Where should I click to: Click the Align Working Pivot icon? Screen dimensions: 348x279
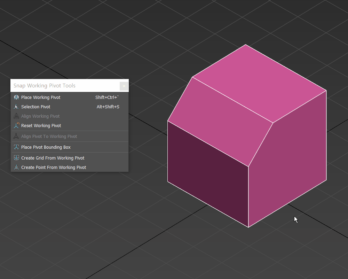pos(16,116)
